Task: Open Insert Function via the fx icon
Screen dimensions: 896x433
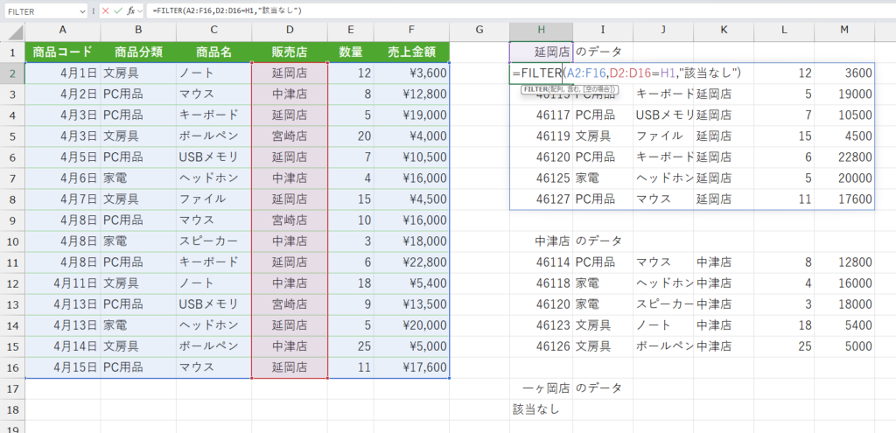Action: (131, 10)
